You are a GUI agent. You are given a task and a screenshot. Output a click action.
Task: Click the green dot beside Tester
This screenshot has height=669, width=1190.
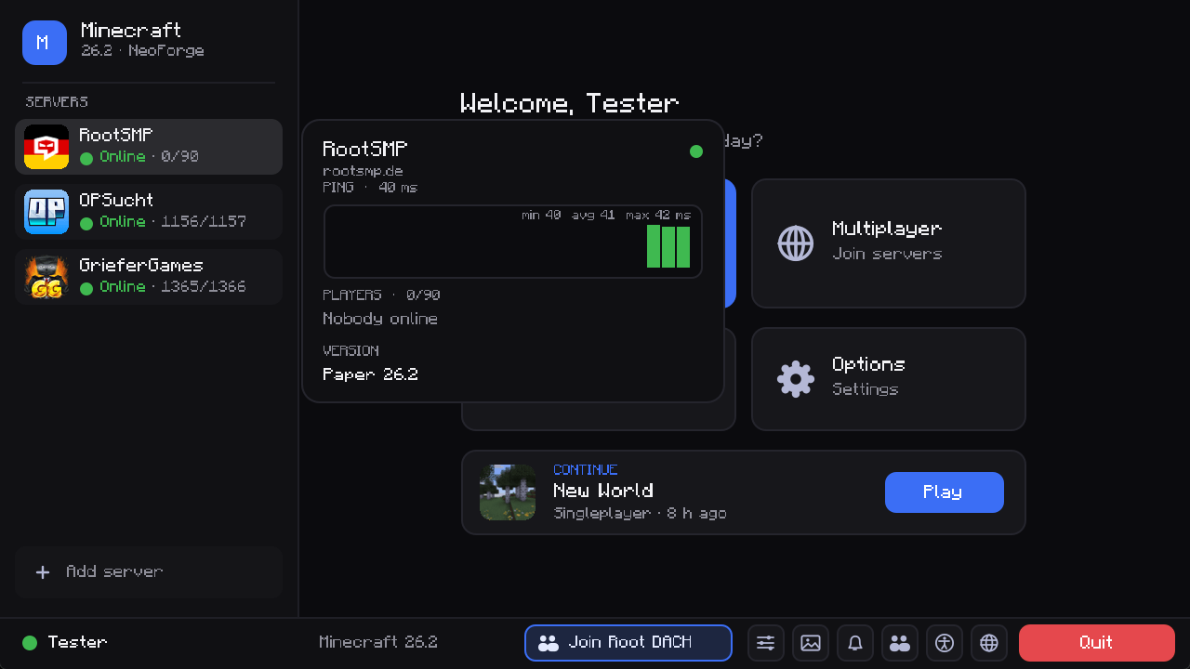point(30,643)
